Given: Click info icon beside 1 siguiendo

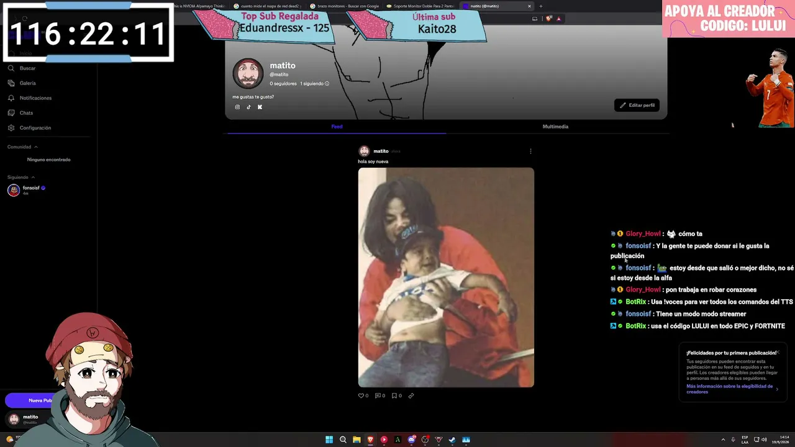Looking at the screenshot, I should click(x=327, y=83).
